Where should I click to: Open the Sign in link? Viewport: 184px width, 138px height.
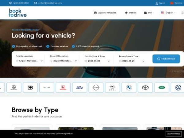(x=162, y=3)
